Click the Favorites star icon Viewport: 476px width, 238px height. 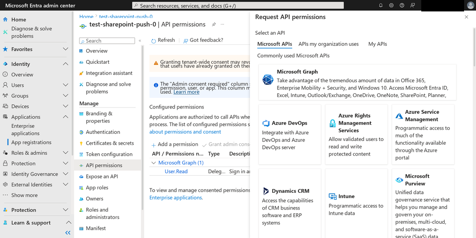click(5, 49)
